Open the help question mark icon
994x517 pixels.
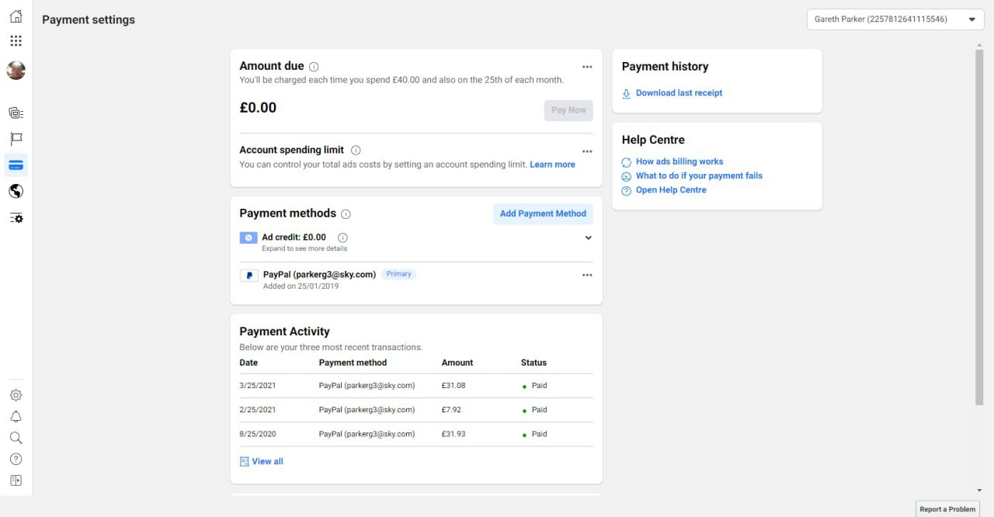(x=16, y=460)
